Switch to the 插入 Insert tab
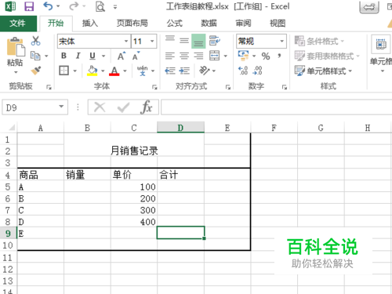 90,24
